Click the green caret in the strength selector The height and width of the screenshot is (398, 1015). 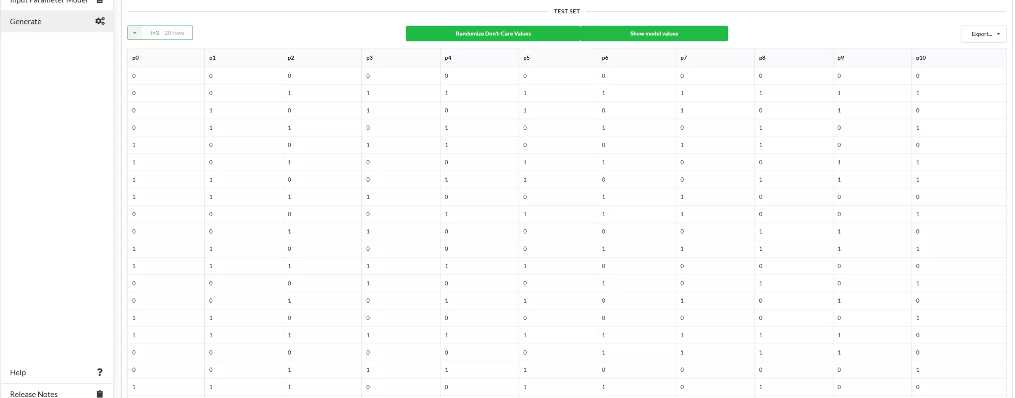tap(134, 32)
